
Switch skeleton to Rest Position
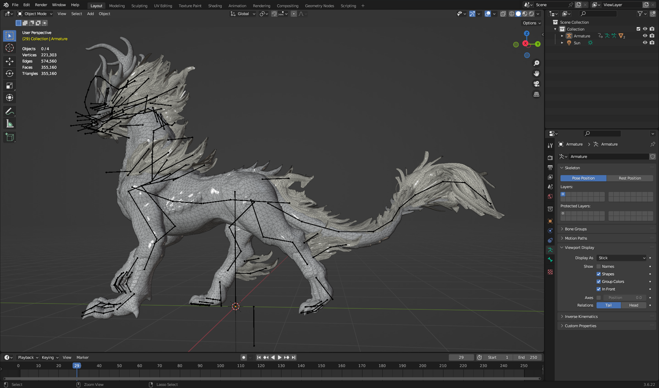point(630,178)
